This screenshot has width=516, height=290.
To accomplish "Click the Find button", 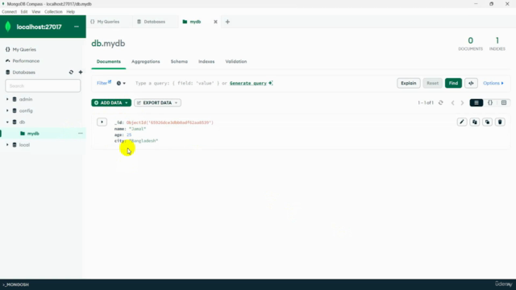I will click(453, 83).
